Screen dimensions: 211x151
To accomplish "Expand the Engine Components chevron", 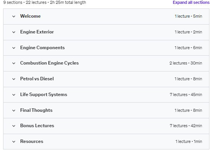I will click(x=14, y=48).
